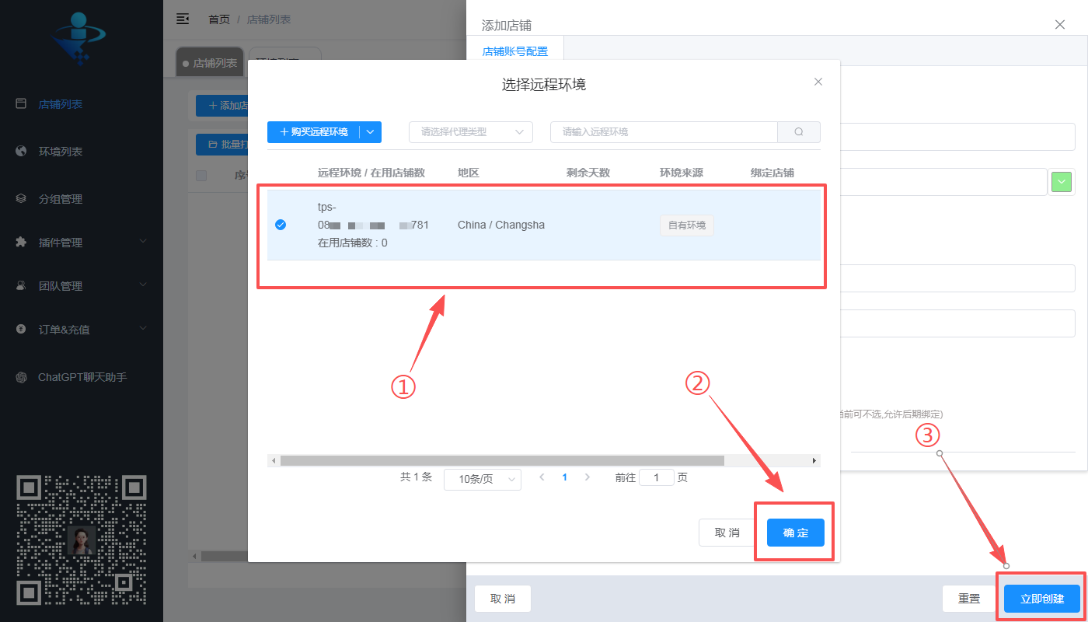This screenshot has width=1088, height=622.
Task: Click the green button beside the input field
Action: coord(1061,181)
